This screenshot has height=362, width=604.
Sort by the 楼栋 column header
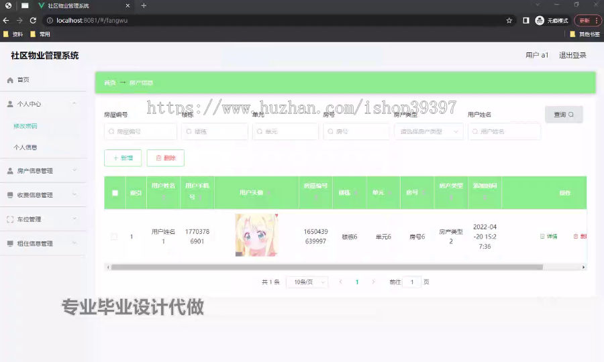[x=349, y=193]
